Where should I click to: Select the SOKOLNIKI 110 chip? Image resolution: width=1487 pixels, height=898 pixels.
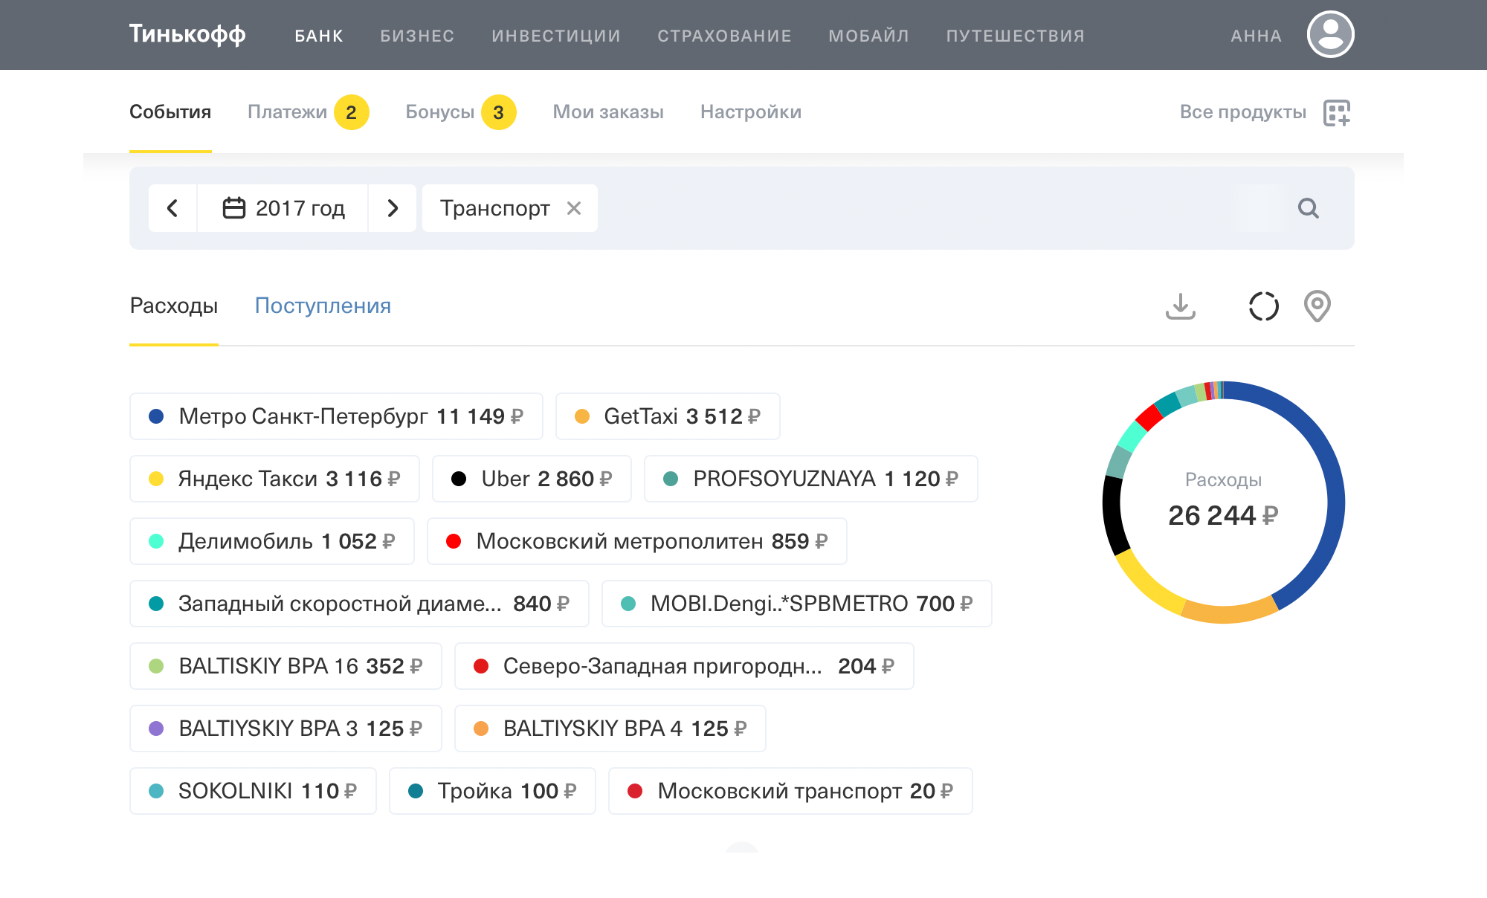pos(253,791)
